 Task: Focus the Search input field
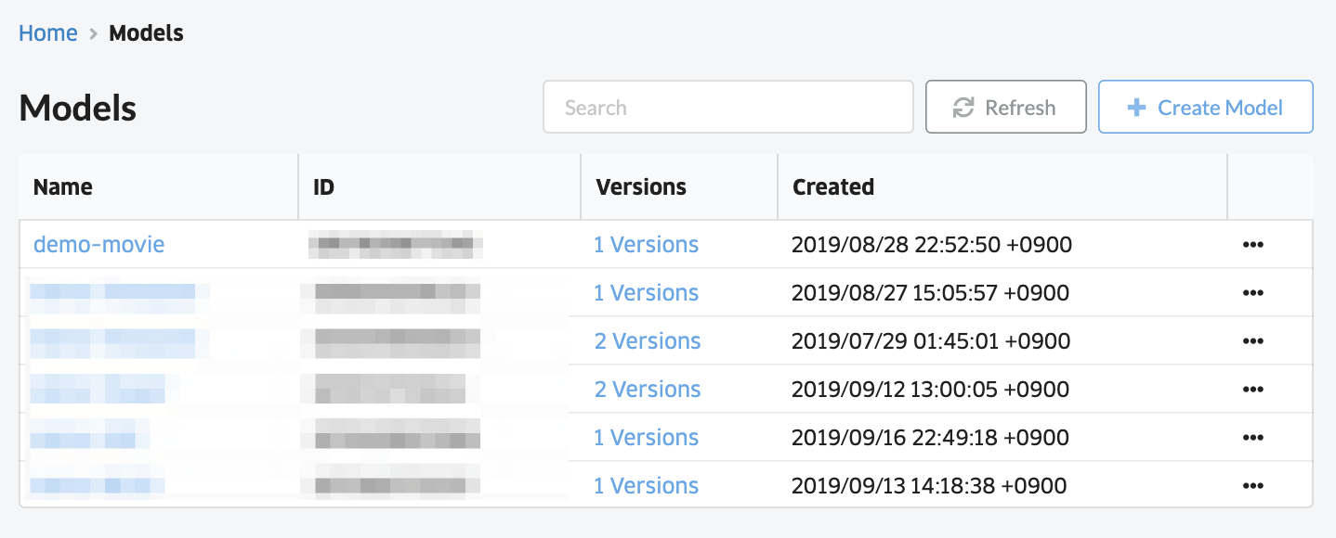728,107
